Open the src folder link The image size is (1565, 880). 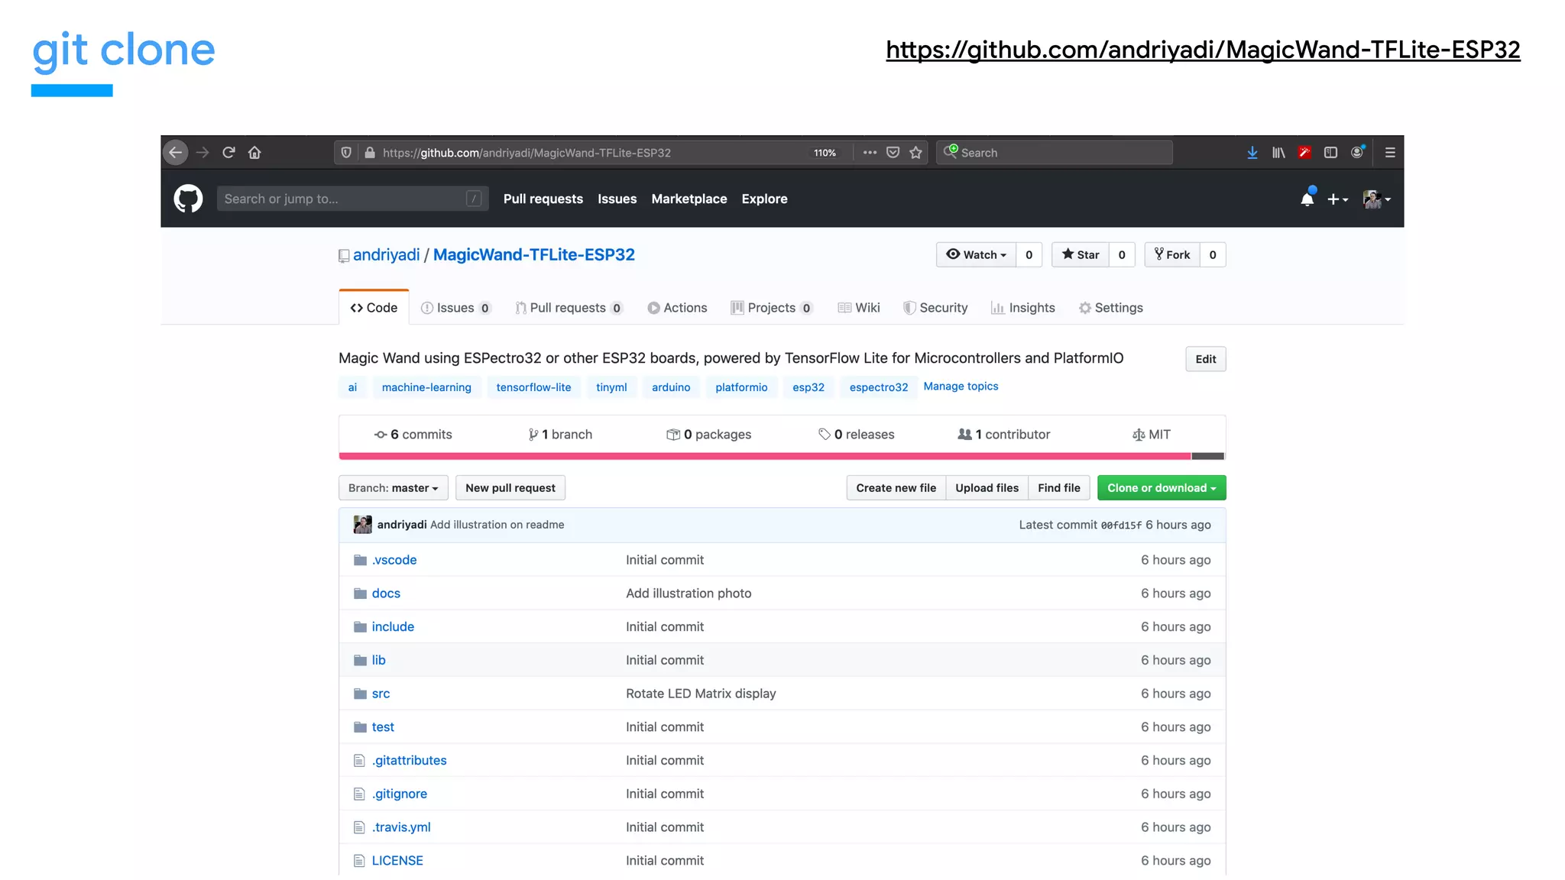click(x=381, y=694)
